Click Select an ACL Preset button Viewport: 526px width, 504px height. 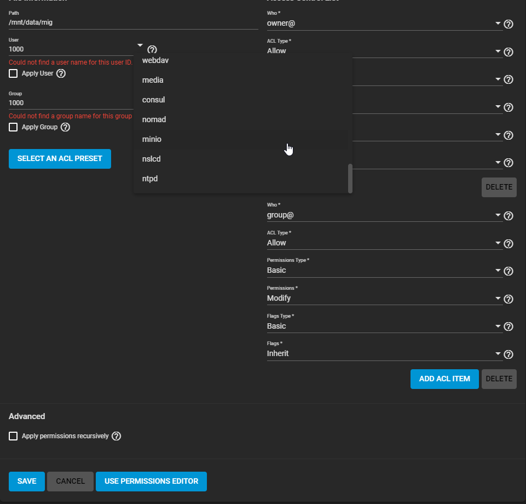click(60, 159)
